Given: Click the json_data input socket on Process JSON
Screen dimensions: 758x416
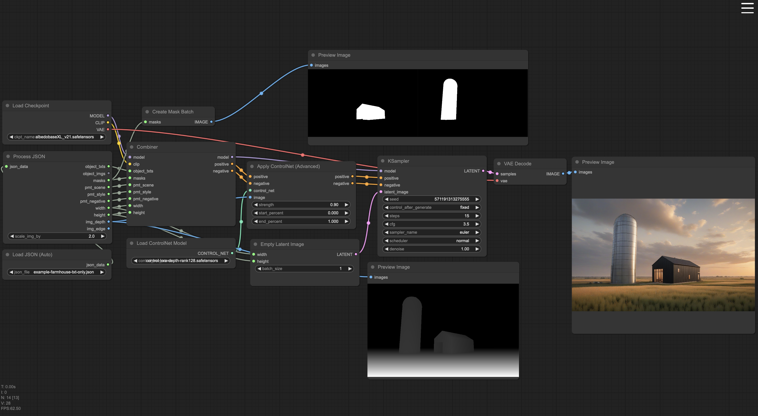Looking at the screenshot, I should [6, 166].
